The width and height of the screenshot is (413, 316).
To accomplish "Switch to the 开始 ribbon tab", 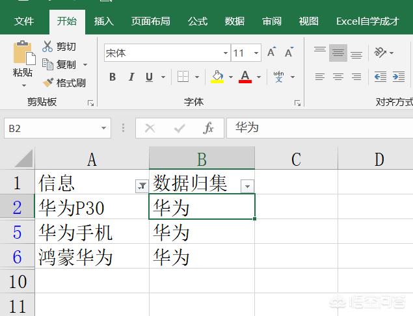I will [x=67, y=21].
